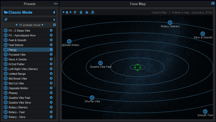216x122 pixels.
Task: Add Flangy preset to the tone map
Action: click(x=51, y=50)
